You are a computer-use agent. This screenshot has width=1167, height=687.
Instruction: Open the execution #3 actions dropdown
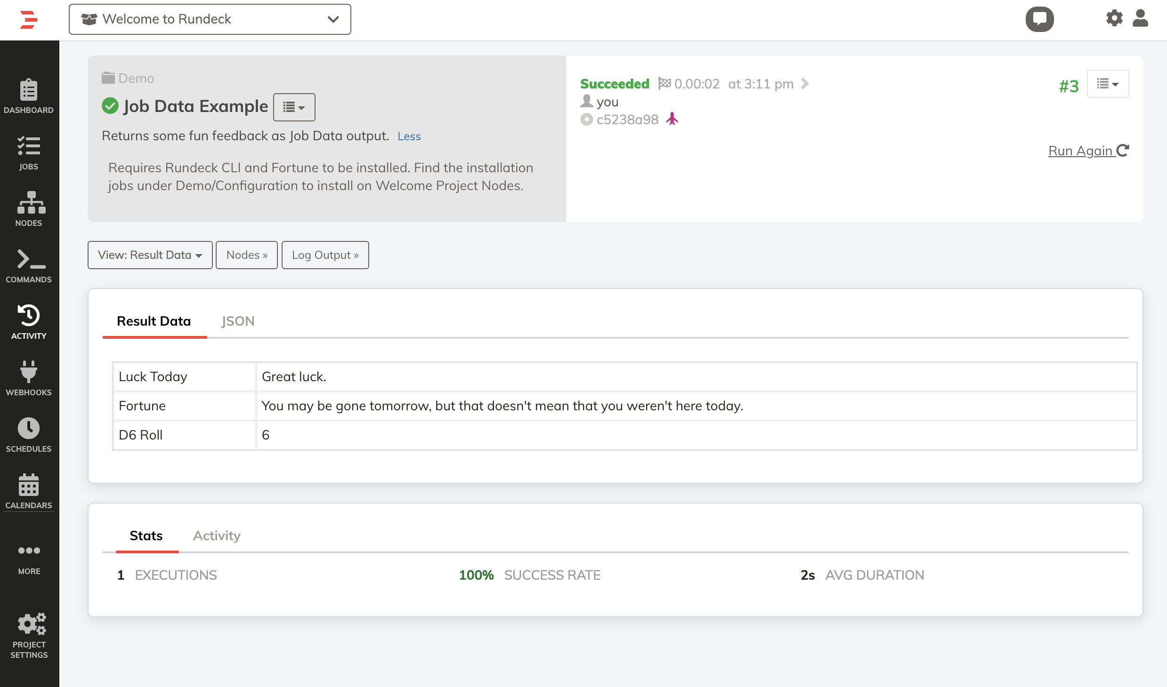(x=1108, y=84)
